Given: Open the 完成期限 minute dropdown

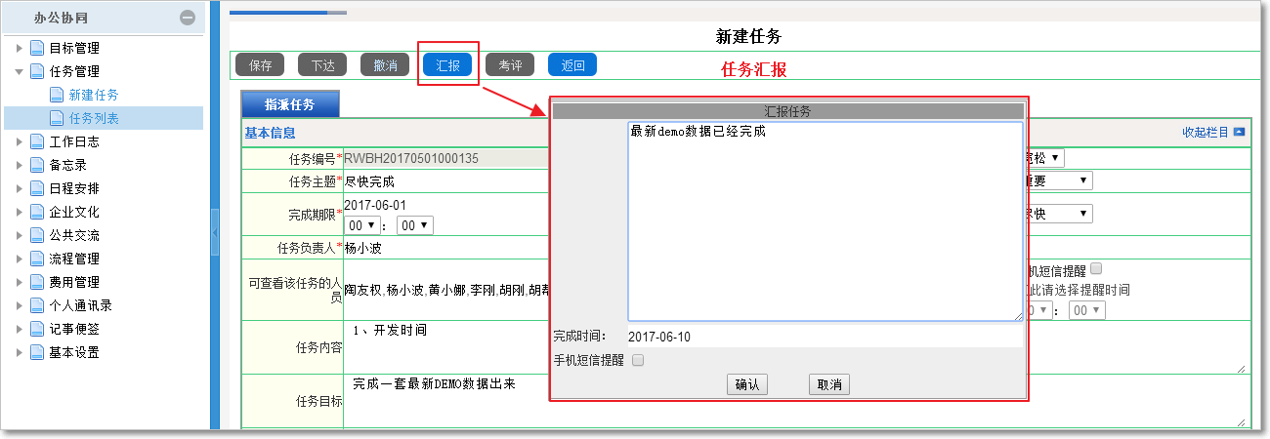Looking at the screenshot, I should click(x=415, y=225).
